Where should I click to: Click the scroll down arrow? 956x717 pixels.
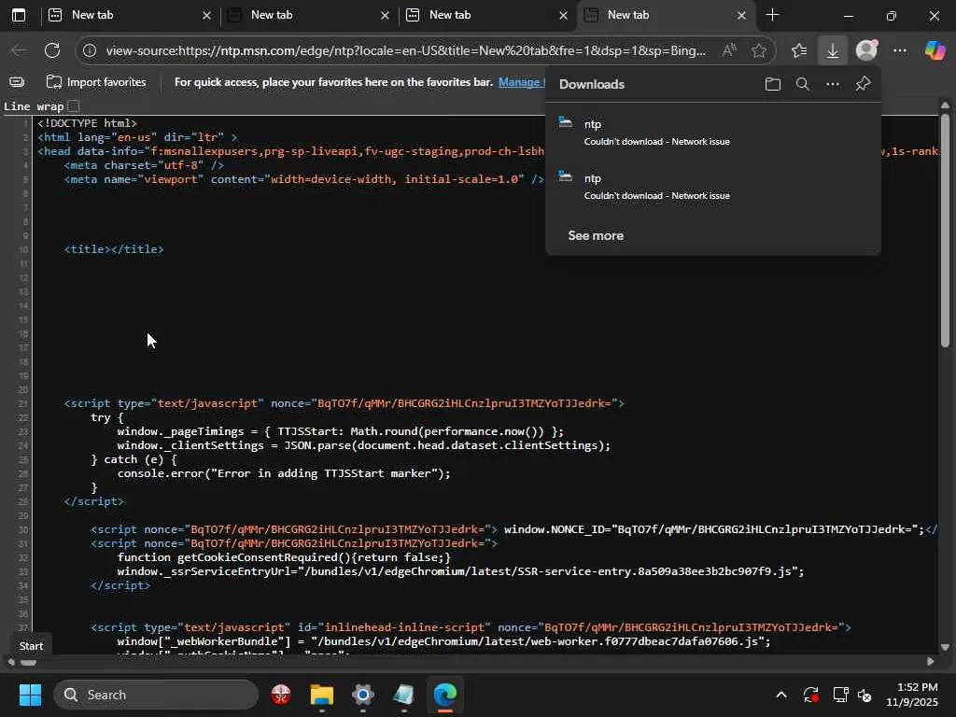(x=945, y=648)
